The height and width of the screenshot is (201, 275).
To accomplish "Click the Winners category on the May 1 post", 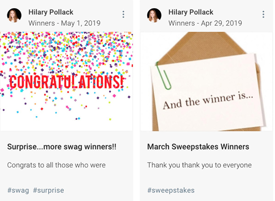I will pos(41,22).
